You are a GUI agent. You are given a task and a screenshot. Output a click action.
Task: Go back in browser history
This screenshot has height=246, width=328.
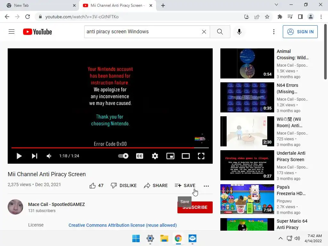[x=7, y=17]
